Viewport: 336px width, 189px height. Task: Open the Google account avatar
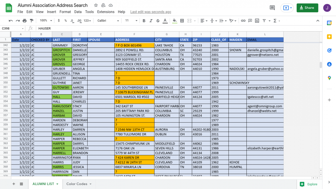click(327, 8)
